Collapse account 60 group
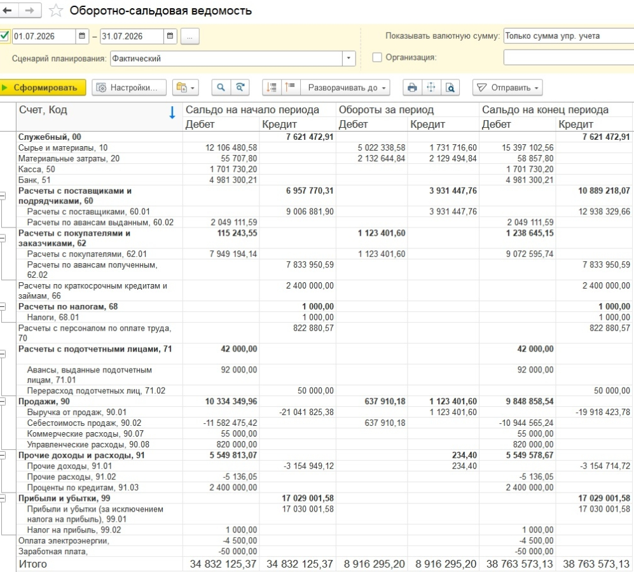The width and height of the screenshot is (634, 572). coord(3,196)
